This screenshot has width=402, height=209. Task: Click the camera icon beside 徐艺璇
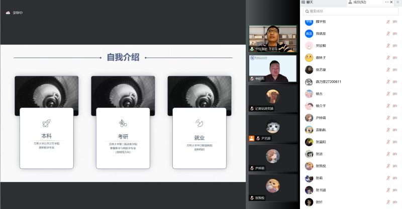(x=395, y=70)
